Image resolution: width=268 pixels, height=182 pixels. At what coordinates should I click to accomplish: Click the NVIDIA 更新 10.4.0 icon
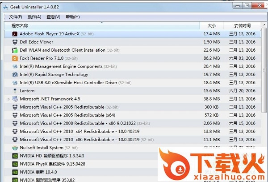click(15, 172)
